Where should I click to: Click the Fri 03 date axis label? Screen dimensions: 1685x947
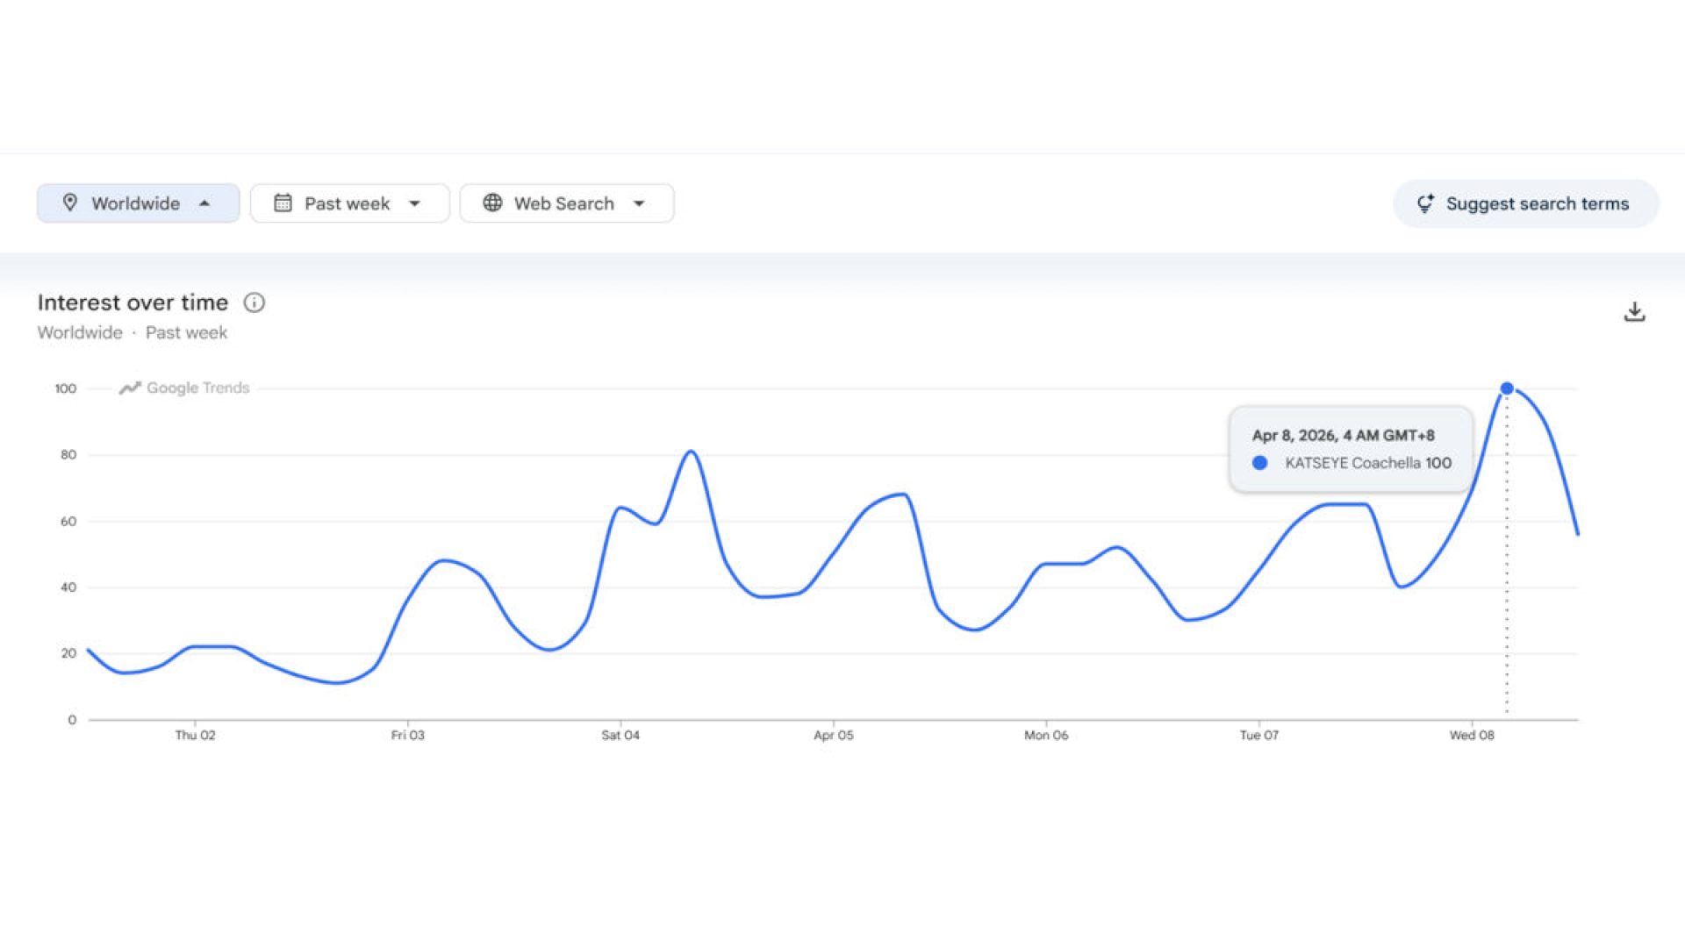pyautogui.click(x=407, y=735)
